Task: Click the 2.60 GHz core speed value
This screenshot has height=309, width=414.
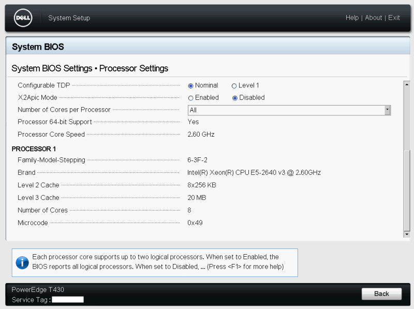Action: click(201, 134)
